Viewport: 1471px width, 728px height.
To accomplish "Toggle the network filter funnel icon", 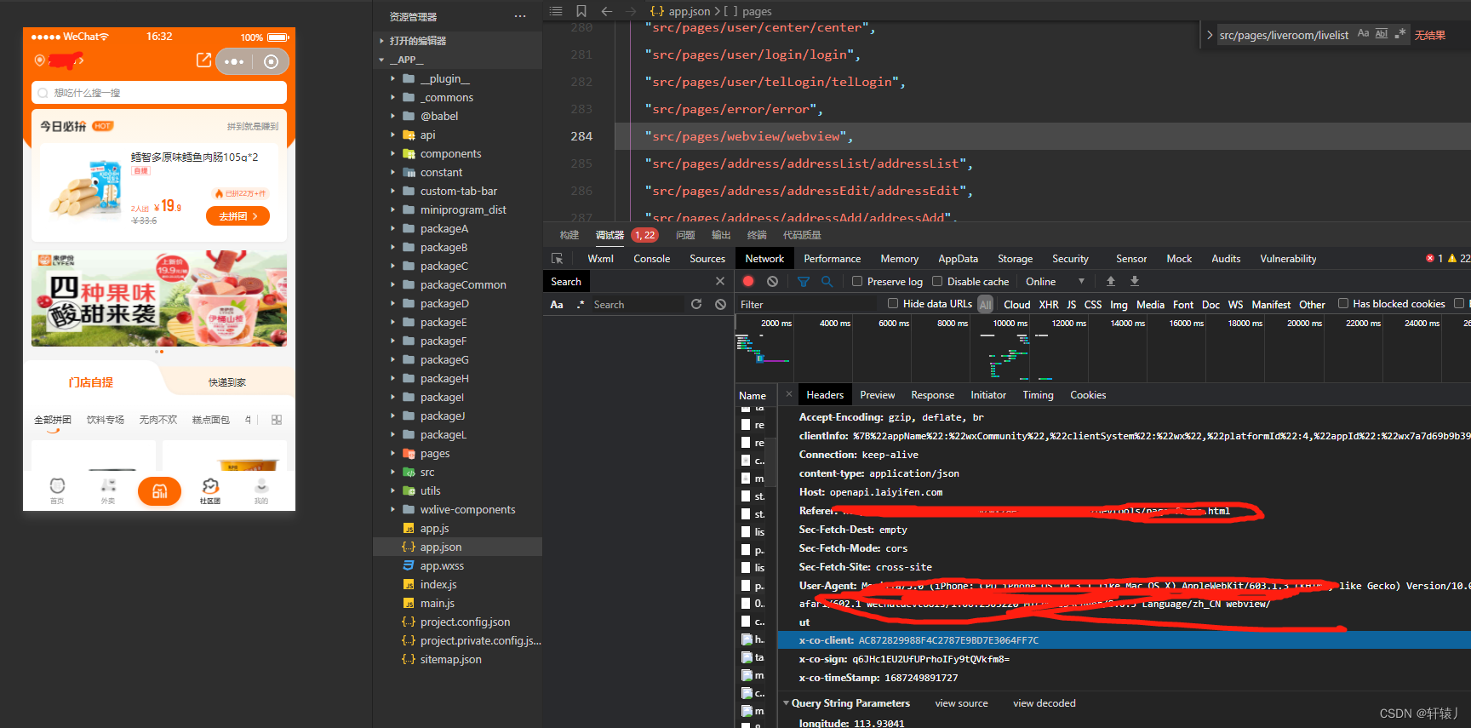I will 804,281.
